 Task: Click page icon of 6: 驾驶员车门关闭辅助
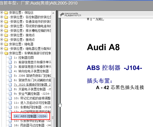tap(10, 80)
